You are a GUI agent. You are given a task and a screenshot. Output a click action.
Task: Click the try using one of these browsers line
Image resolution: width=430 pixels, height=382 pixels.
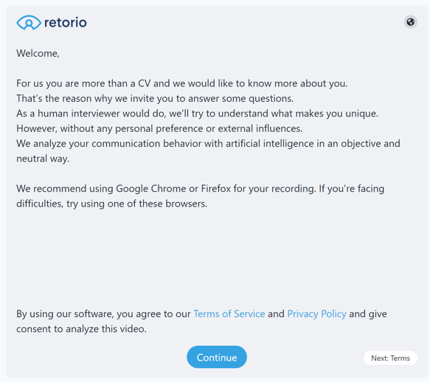coord(111,204)
